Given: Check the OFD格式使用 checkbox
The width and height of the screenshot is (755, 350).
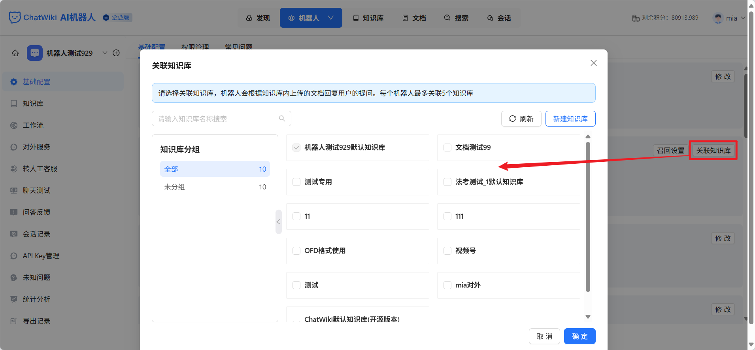Looking at the screenshot, I should click(x=296, y=251).
